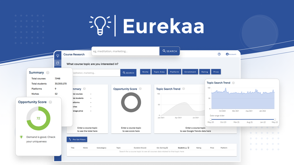The width and height of the screenshot is (294, 165).
Task: Click the green opportunity score donut showing 72
Action: pyautogui.click(x=38, y=118)
